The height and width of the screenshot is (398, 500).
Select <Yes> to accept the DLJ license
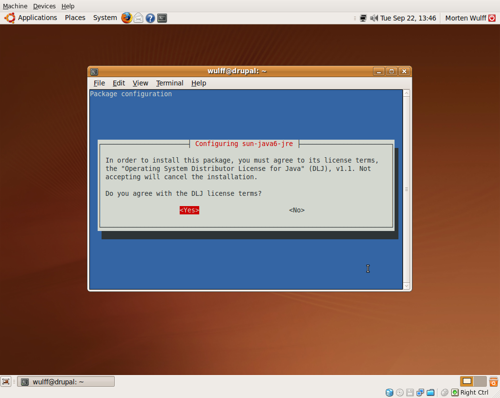pyautogui.click(x=189, y=210)
